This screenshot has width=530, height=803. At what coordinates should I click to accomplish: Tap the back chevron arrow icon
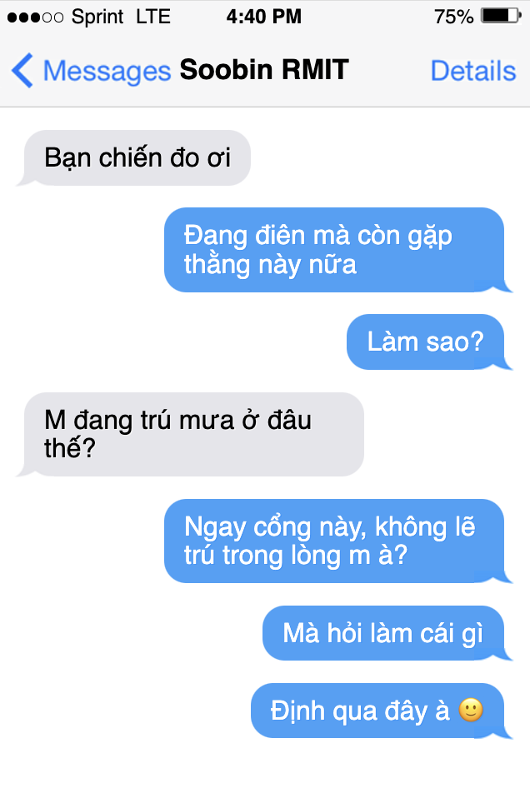tap(22, 70)
